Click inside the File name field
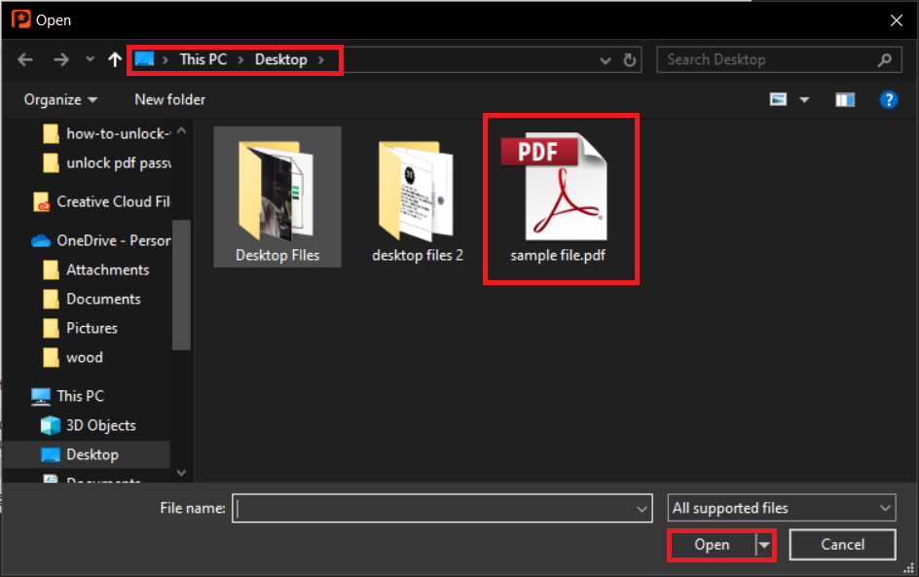The image size is (919, 577). tap(438, 508)
